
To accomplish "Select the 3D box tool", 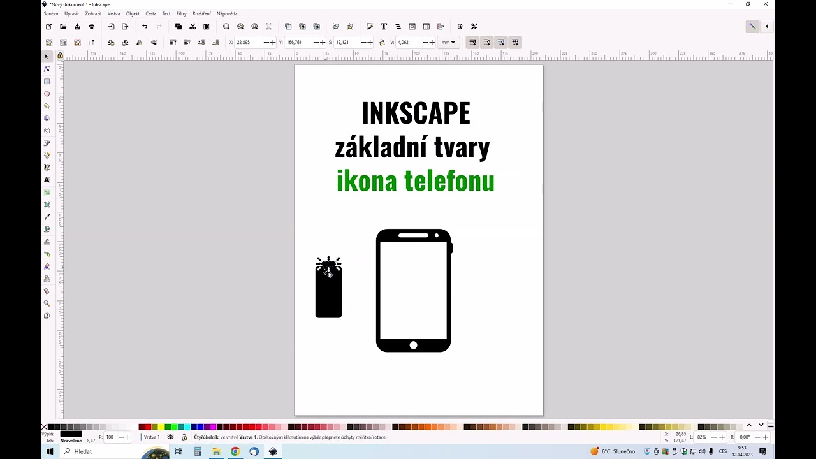I will [47, 118].
